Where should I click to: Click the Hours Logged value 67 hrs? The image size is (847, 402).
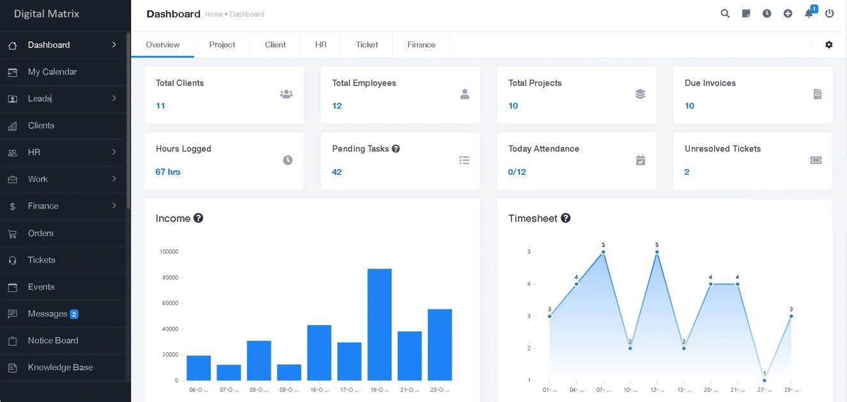(168, 172)
